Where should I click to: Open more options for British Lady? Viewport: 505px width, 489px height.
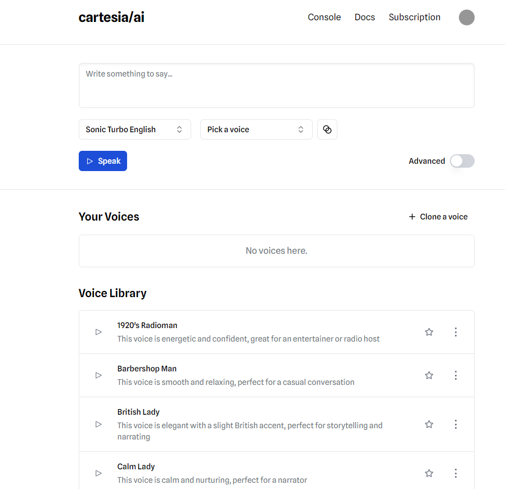click(456, 424)
